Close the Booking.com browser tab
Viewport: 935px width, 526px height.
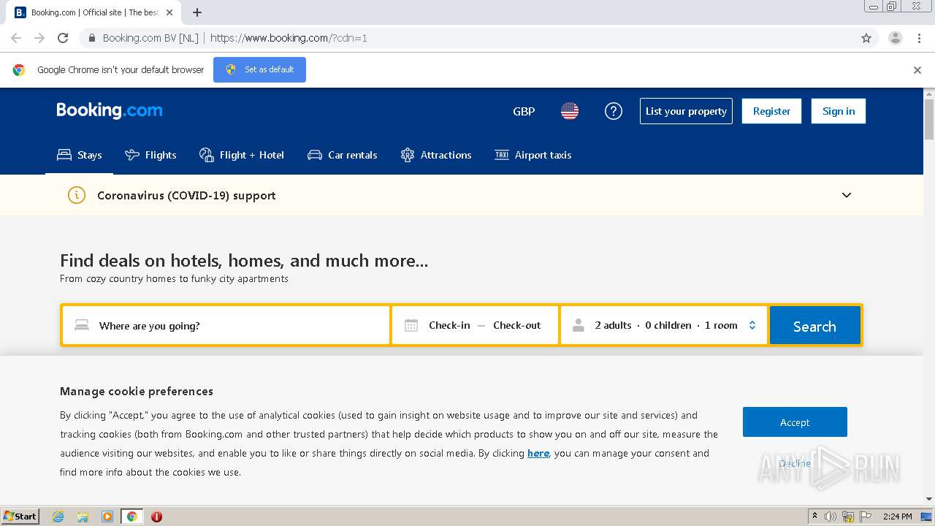click(x=169, y=12)
